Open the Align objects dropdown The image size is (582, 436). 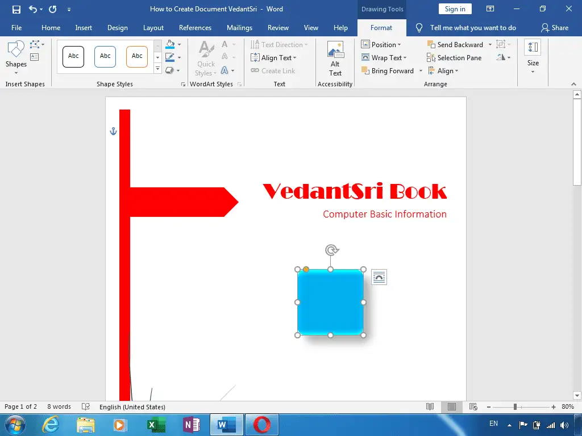(443, 71)
